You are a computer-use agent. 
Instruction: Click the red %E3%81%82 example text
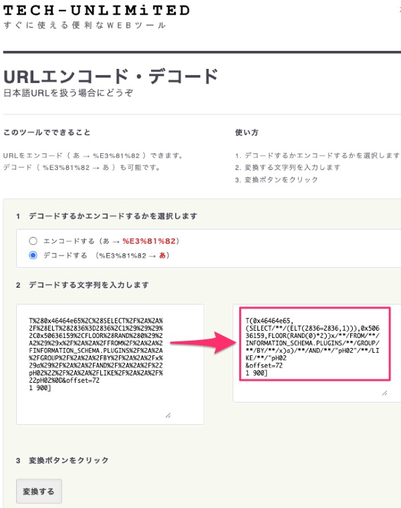click(x=151, y=240)
